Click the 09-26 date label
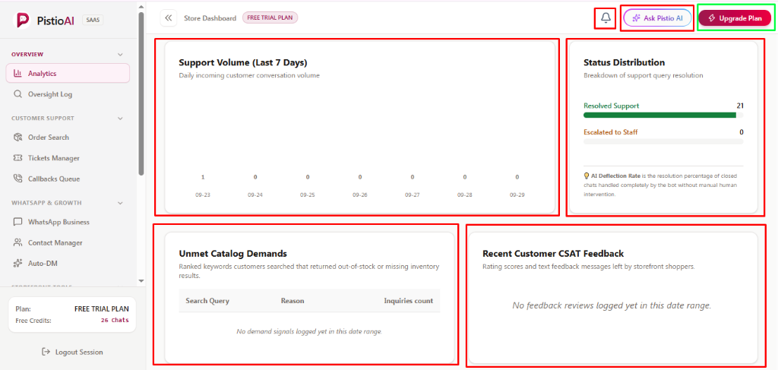 (x=359, y=195)
